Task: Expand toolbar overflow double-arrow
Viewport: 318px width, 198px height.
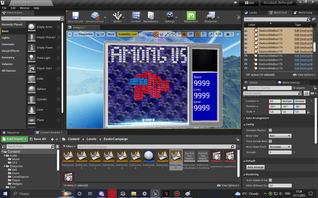Action: tap(238, 17)
